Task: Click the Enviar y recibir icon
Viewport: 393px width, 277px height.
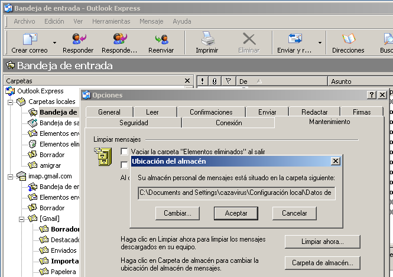Action: point(295,39)
